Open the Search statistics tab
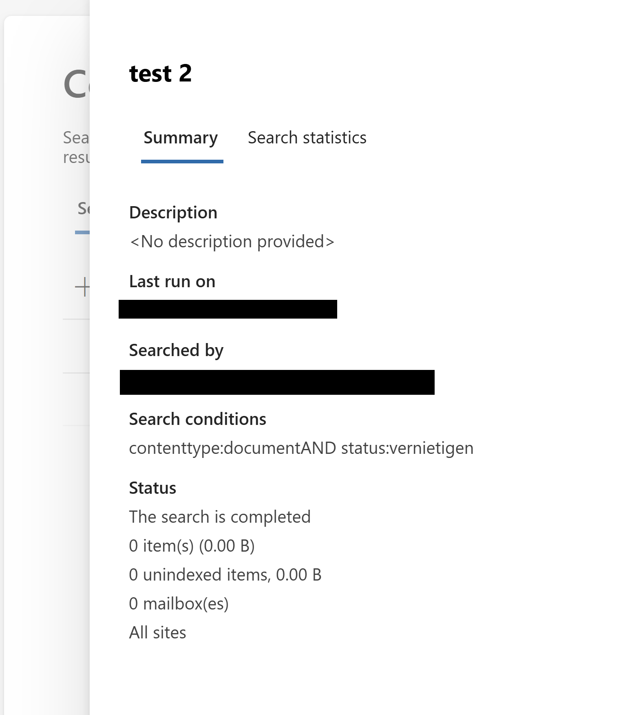The width and height of the screenshot is (623, 715). pos(307,138)
